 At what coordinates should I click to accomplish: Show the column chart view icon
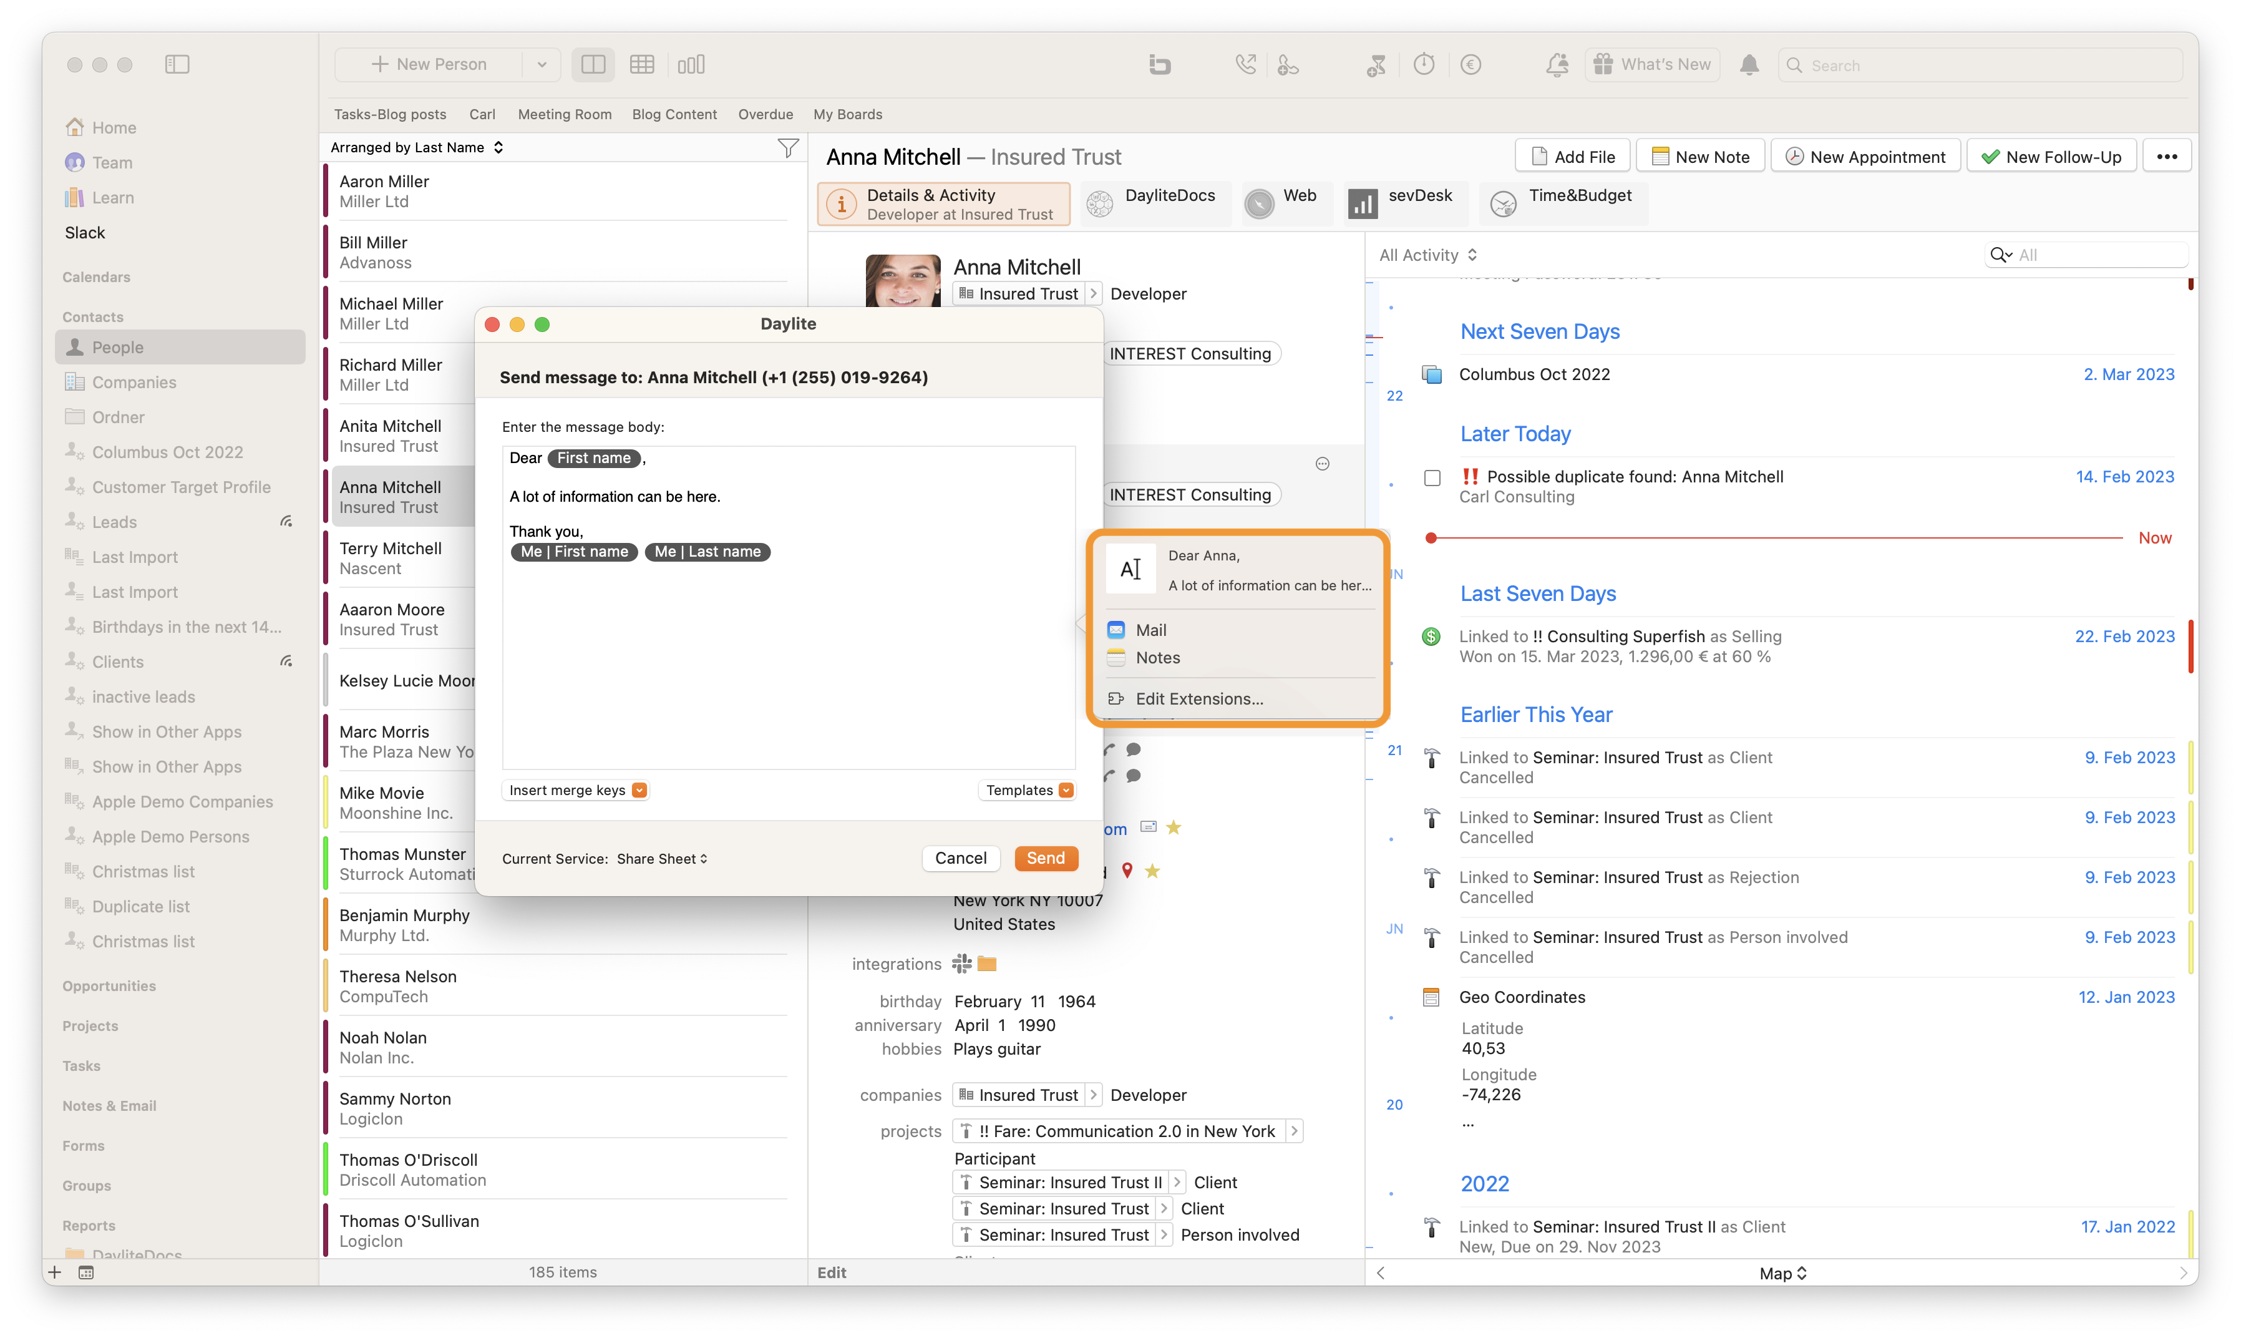tap(691, 65)
